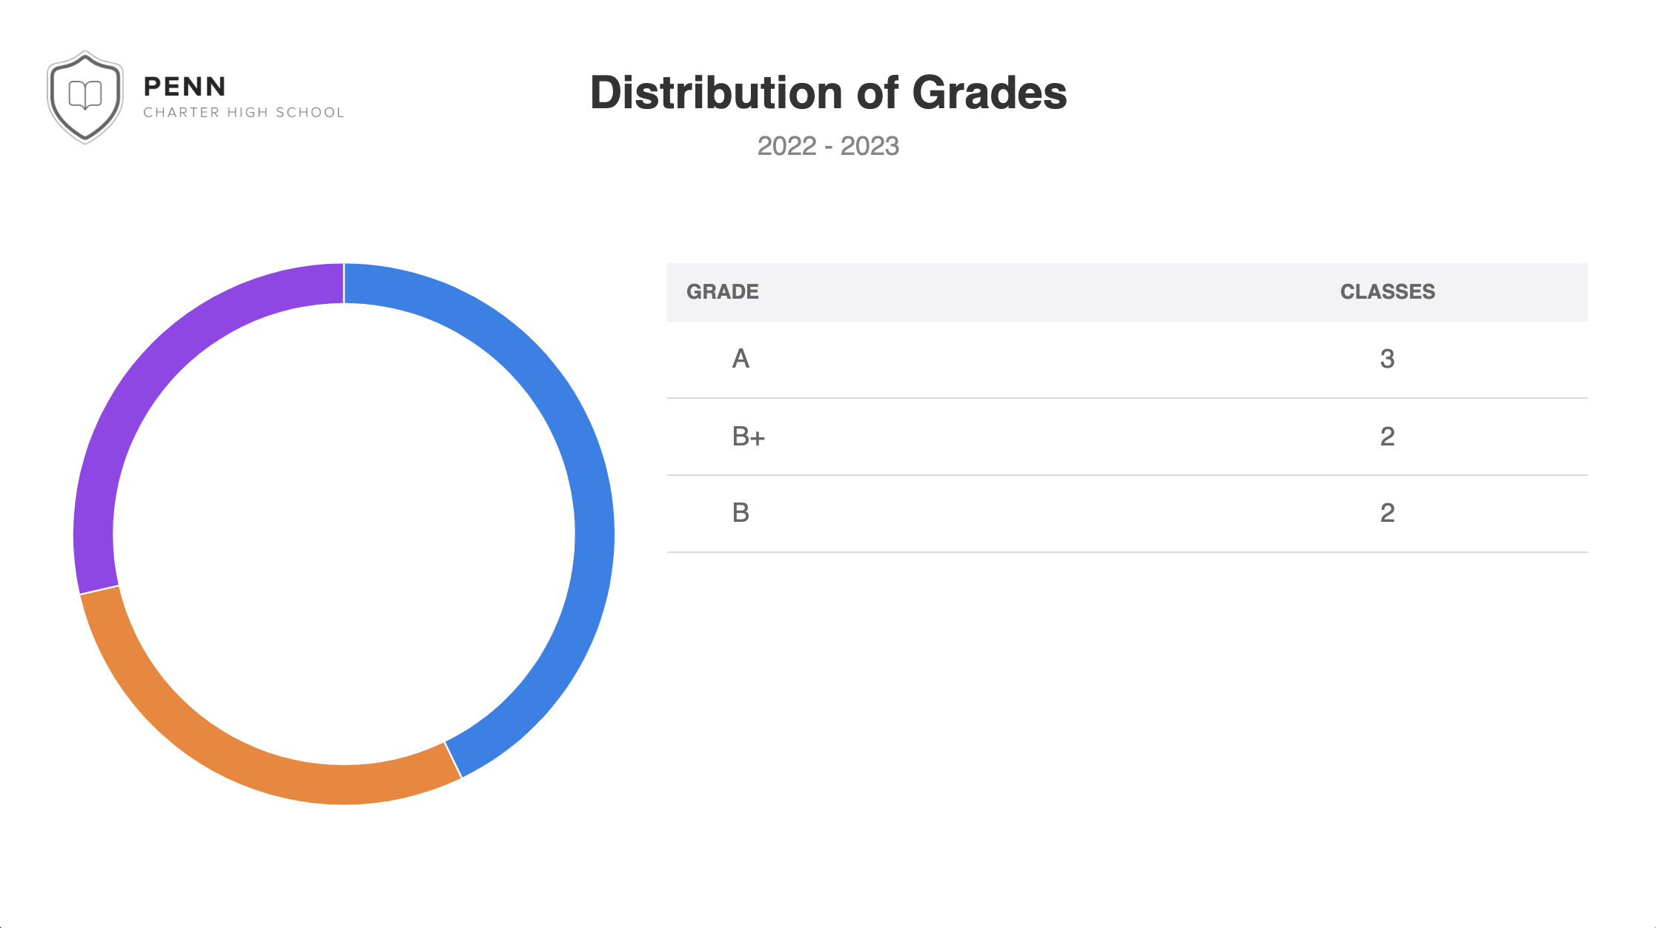Select the A grade cell
Image resolution: width=1656 pixels, height=928 pixels.
(x=741, y=359)
